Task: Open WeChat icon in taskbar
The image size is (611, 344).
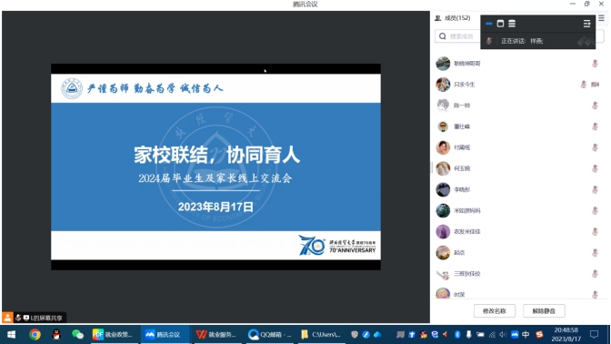Action: pyautogui.click(x=77, y=335)
